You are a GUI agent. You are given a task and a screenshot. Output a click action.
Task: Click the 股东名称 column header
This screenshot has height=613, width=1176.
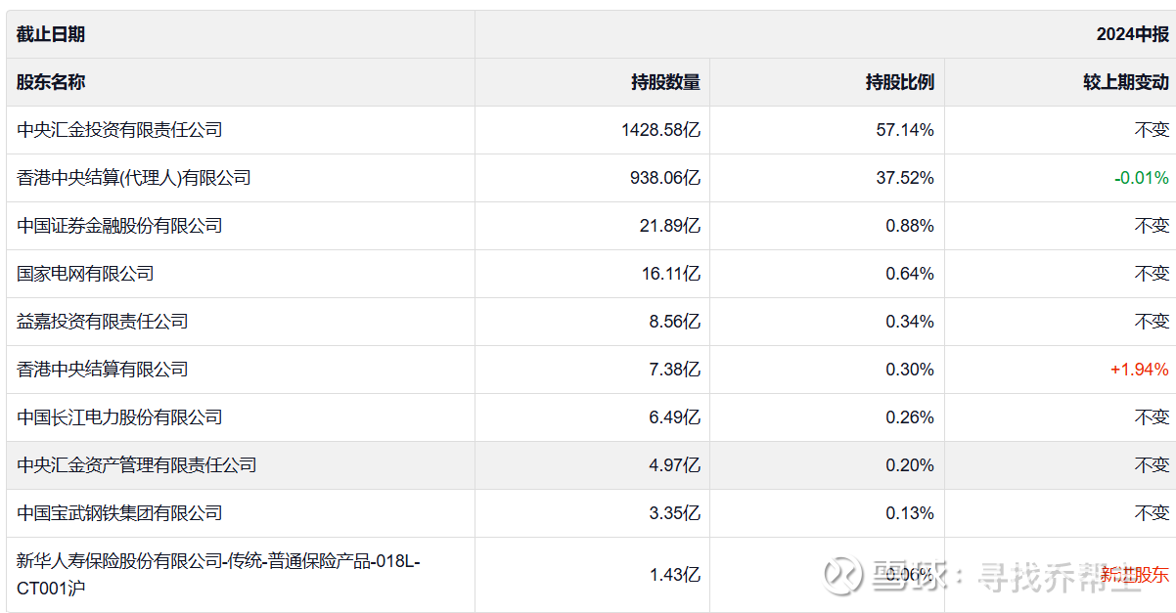[x=51, y=82]
